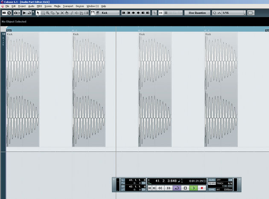The image size is (269, 199).
Task: Expand the 1/16 quantize preset dropdown
Action: coord(234,13)
